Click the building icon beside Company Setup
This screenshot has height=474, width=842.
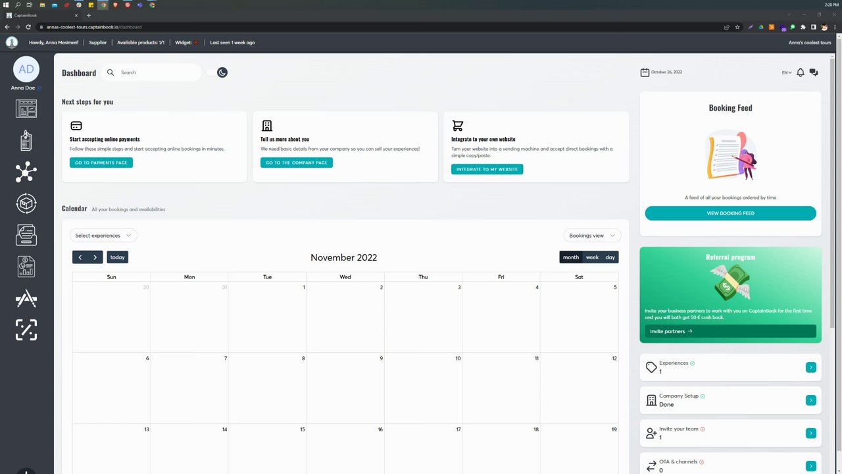[651, 400]
